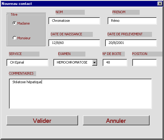Open the EXAMEN dropdown arrow
This screenshot has width=164, height=140.
(95, 63)
